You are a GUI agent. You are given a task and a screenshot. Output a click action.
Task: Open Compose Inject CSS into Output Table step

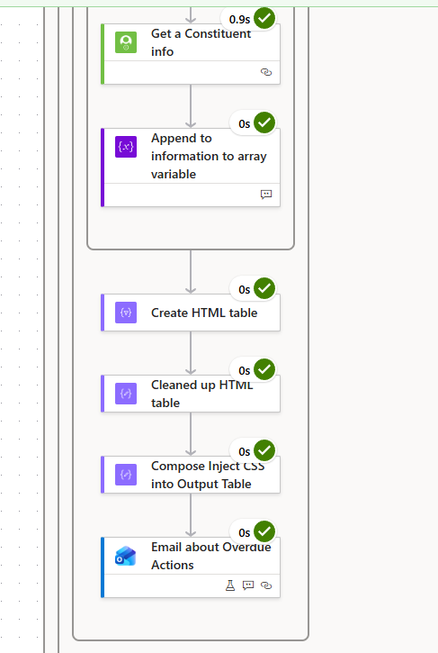[191, 476]
